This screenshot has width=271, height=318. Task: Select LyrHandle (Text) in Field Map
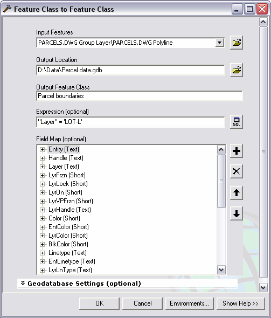(70, 210)
